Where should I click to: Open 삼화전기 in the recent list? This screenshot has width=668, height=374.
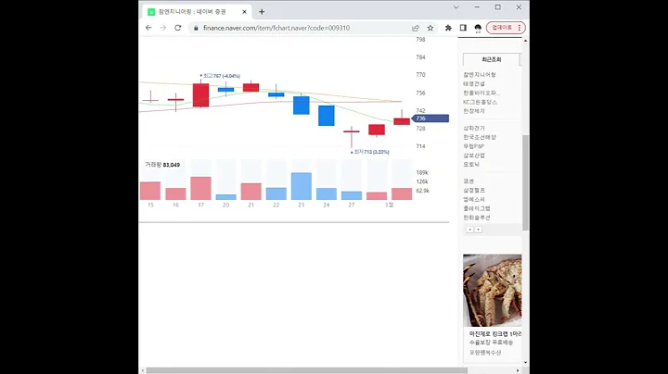coord(474,128)
